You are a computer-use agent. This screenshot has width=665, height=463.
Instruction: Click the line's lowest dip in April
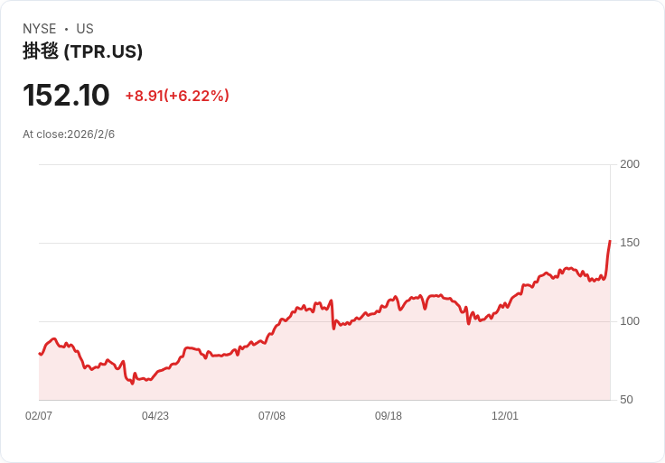[132, 383]
